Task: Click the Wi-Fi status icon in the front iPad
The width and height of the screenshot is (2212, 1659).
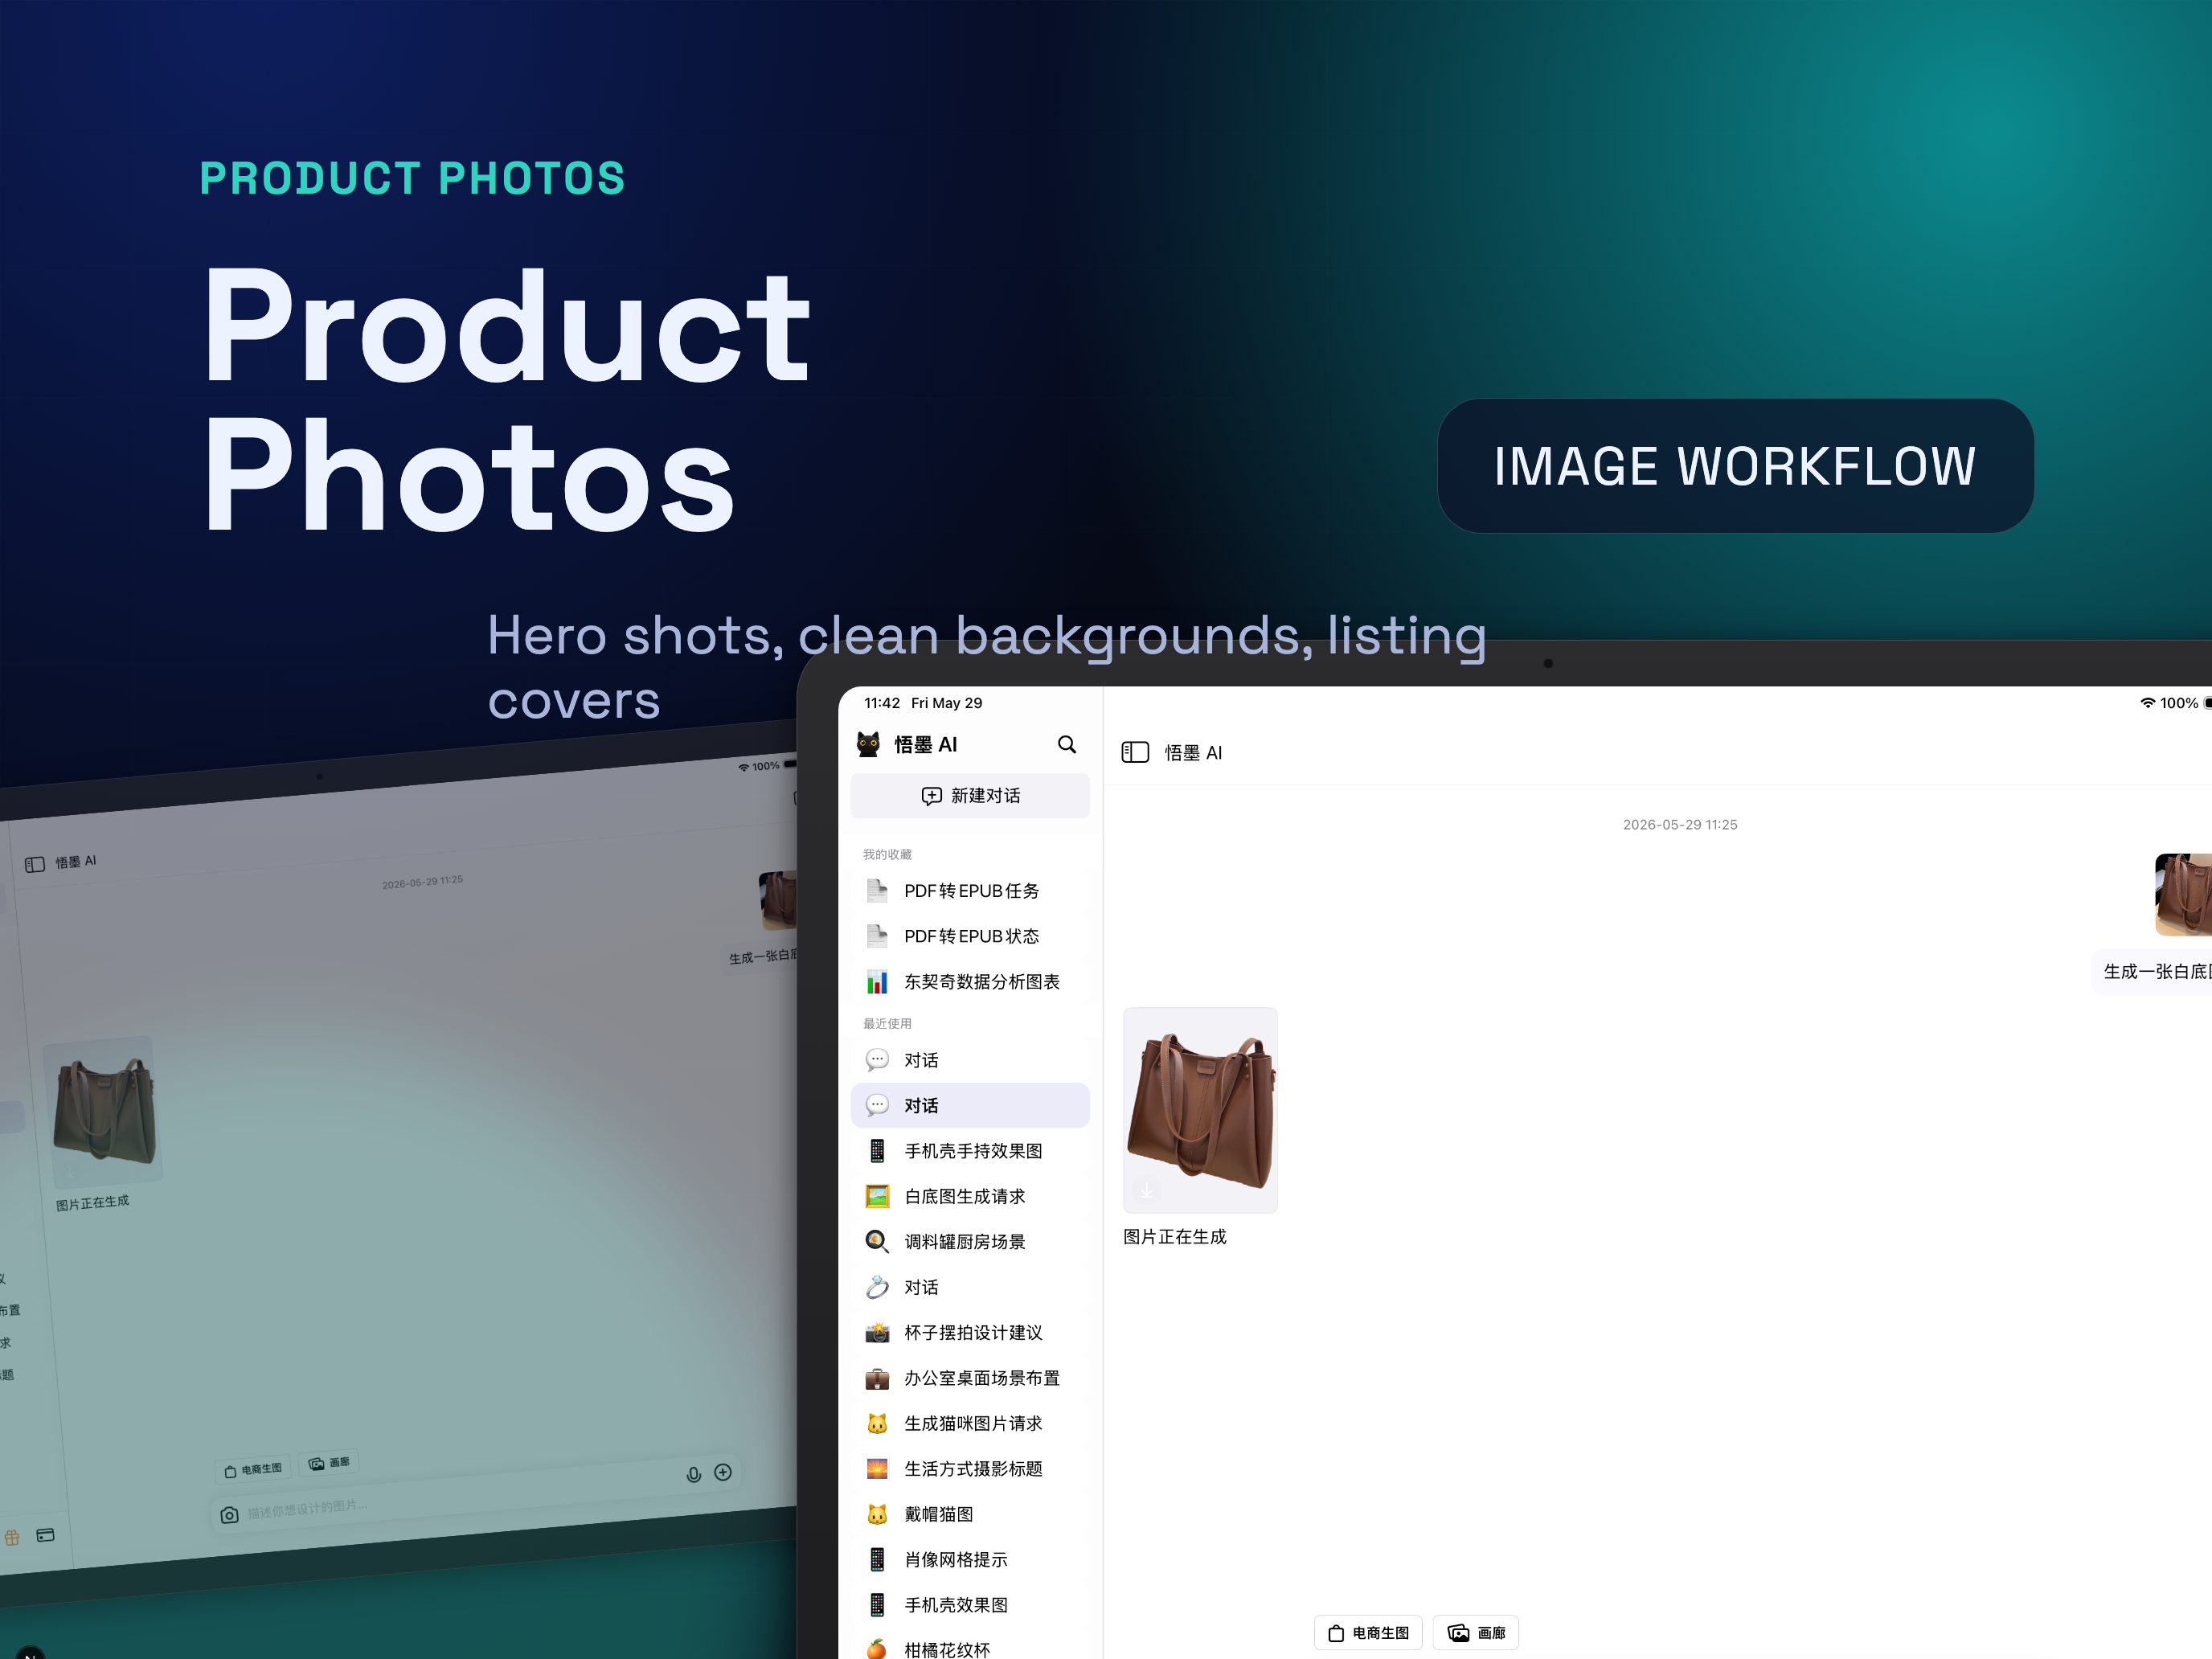Action: tap(2147, 703)
